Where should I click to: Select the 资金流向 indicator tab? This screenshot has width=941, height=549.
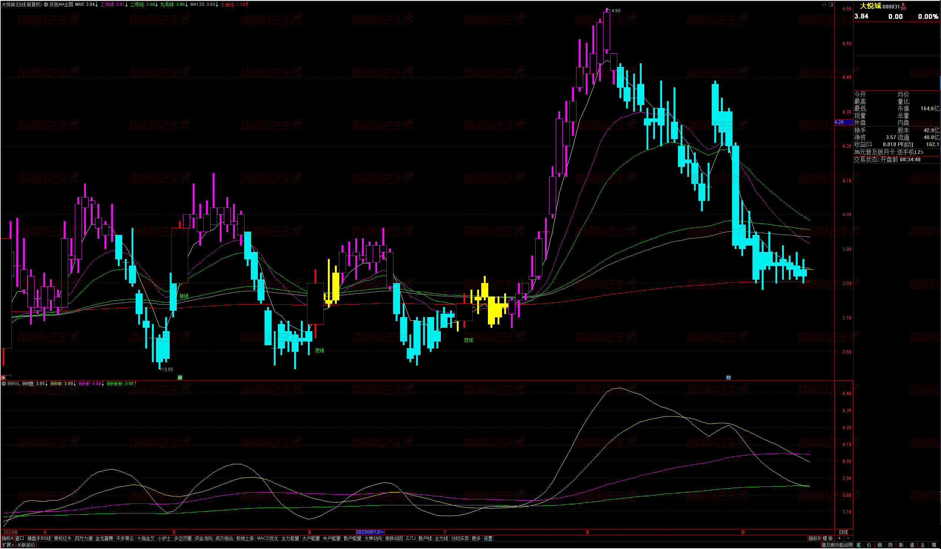[x=203, y=538]
